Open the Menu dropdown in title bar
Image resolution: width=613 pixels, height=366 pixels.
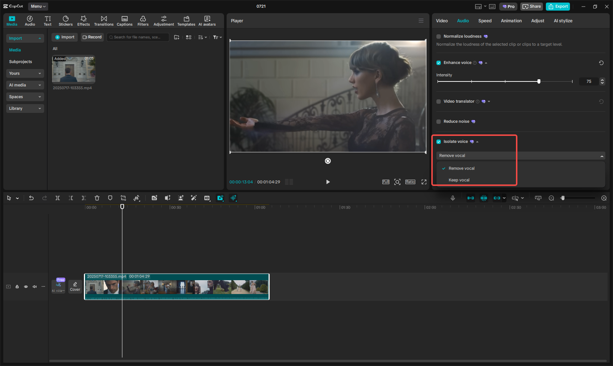click(x=38, y=6)
